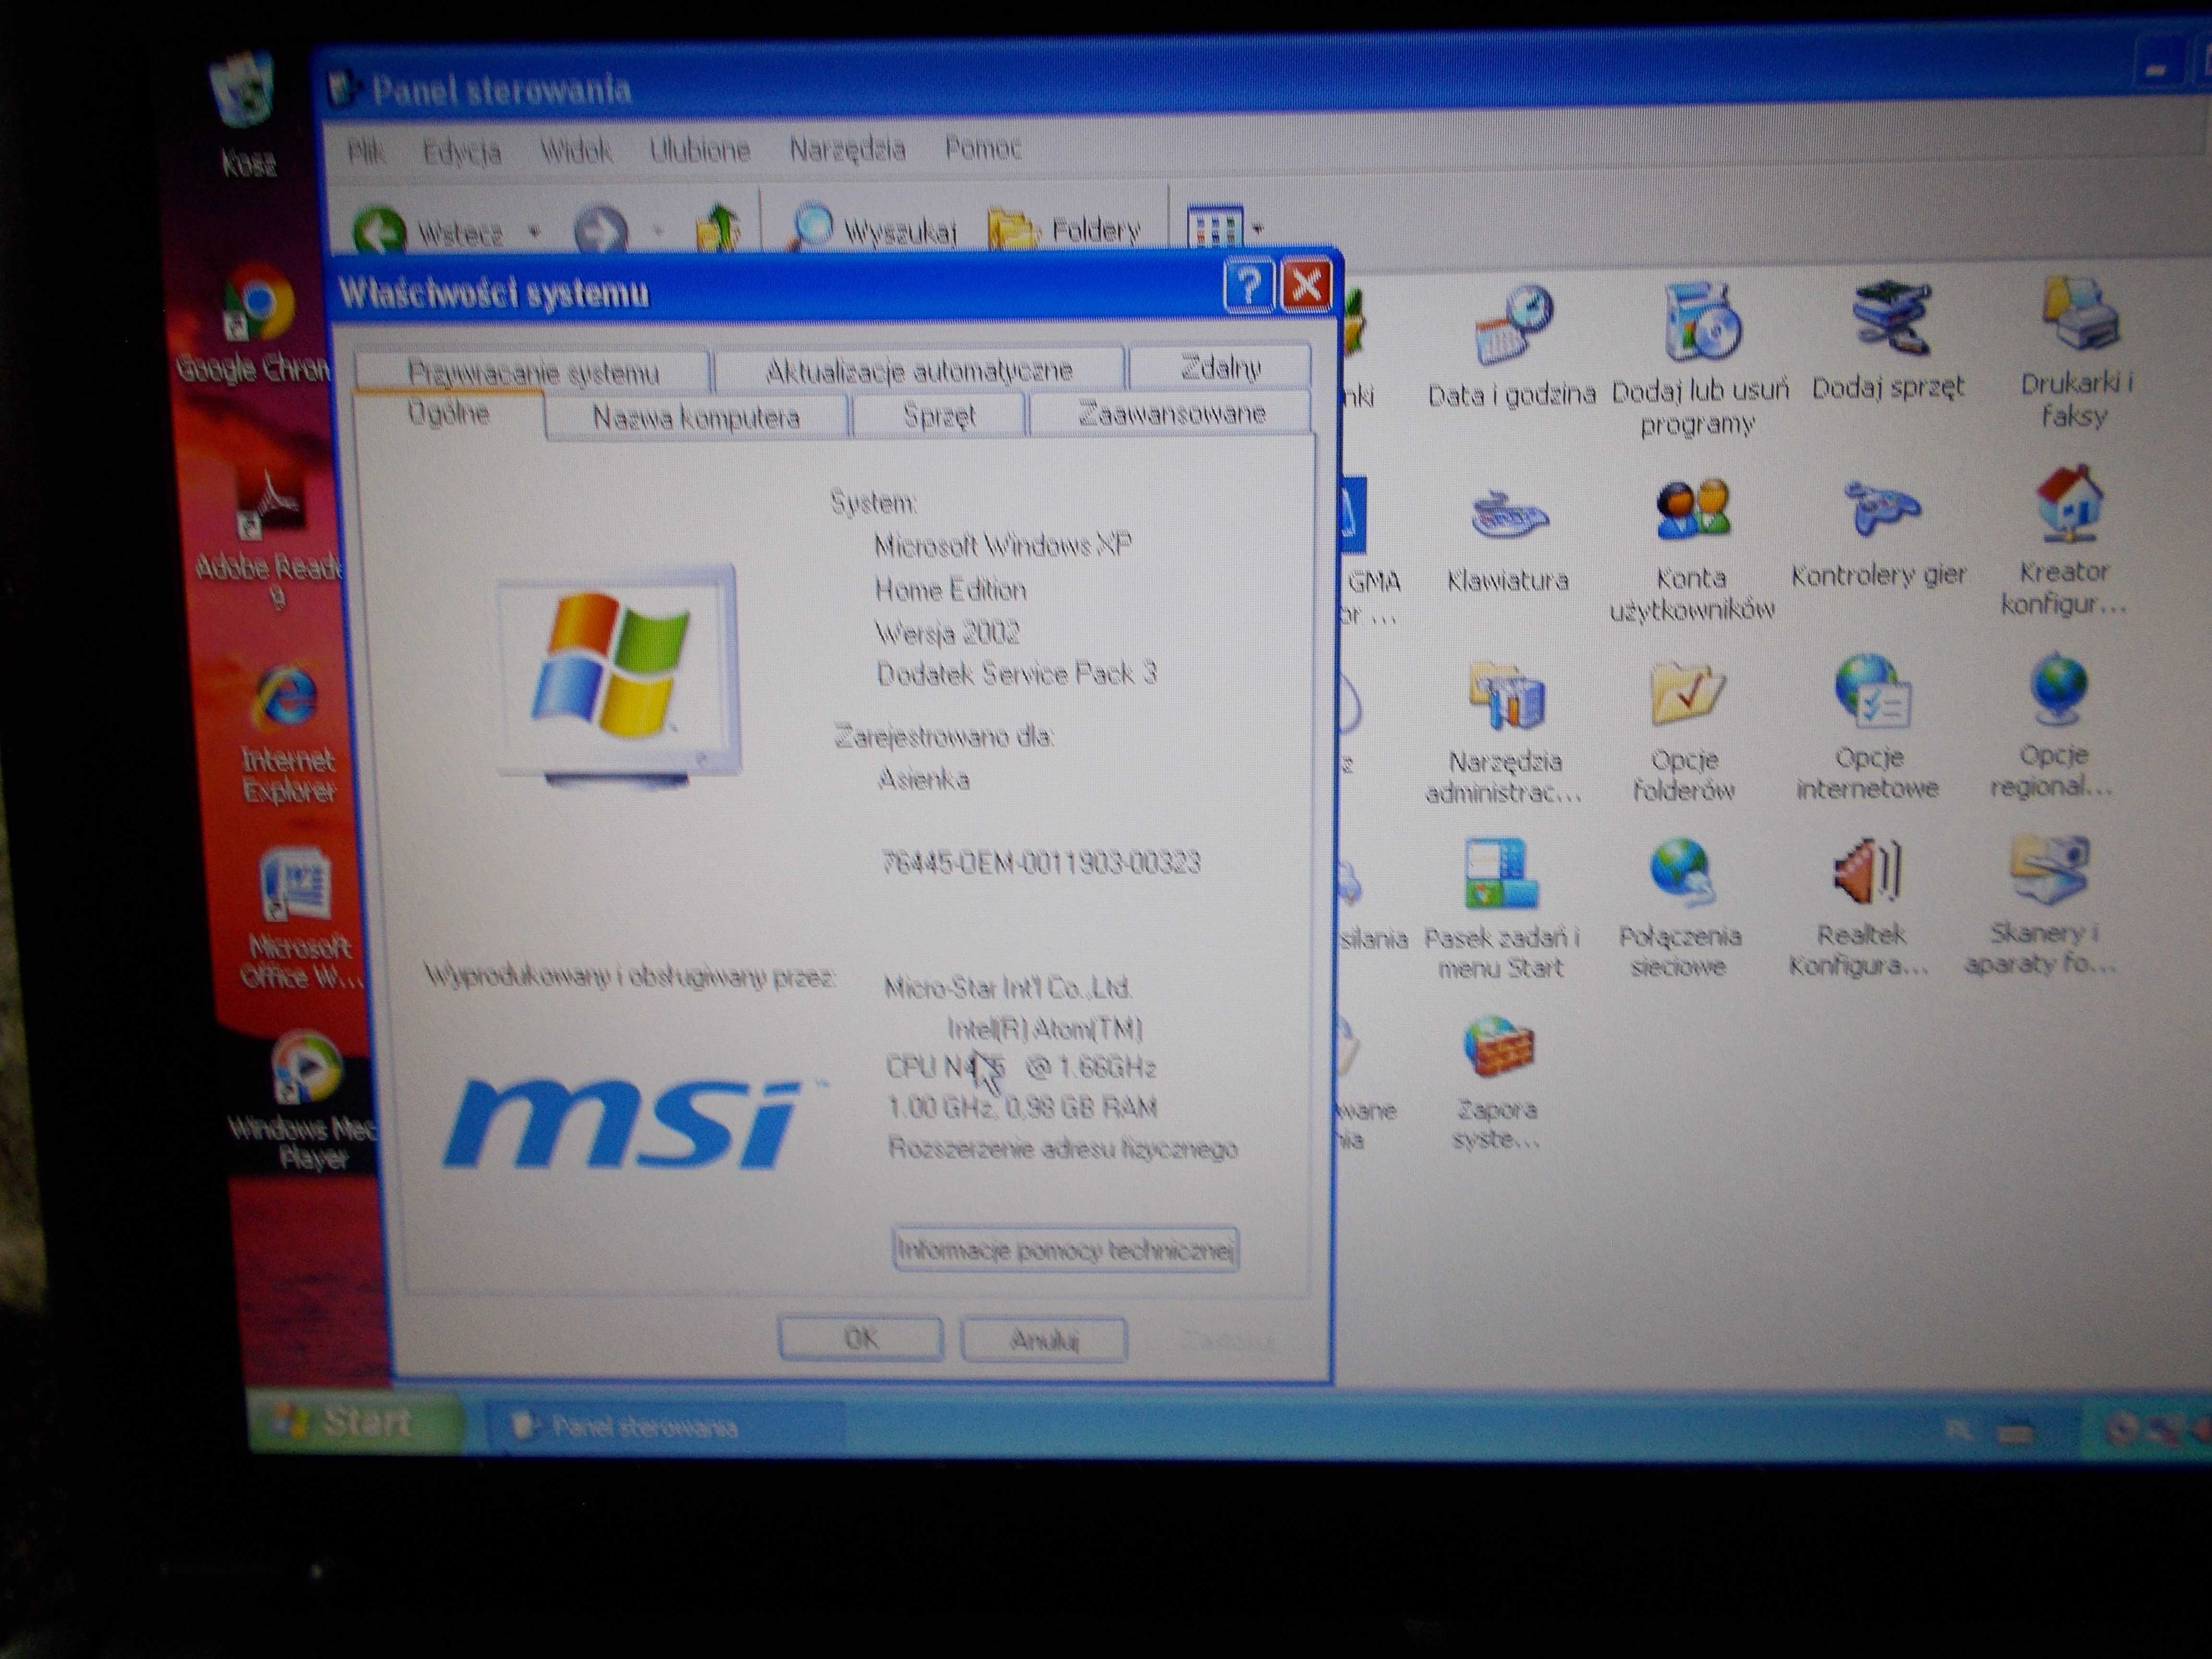The width and height of the screenshot is (2212, 1659).
Task: Switch to the Zaawansowane tab
Action: coord(1171,413)
